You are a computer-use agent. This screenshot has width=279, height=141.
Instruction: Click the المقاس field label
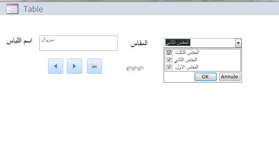(139, 43)
